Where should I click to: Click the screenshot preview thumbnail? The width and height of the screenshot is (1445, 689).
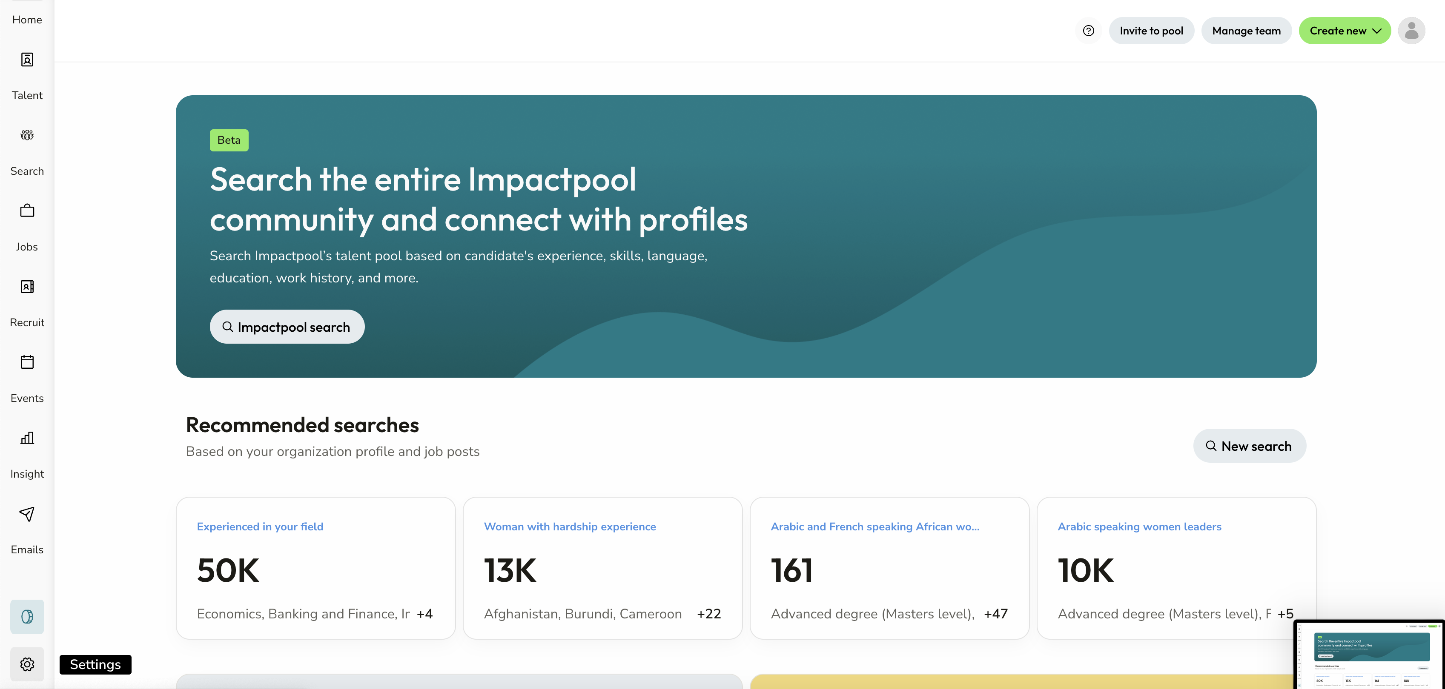tap(1369, 654)
